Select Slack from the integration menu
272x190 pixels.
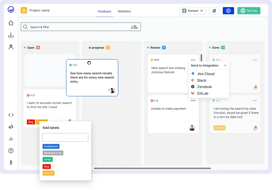click(x=201, y=80)
